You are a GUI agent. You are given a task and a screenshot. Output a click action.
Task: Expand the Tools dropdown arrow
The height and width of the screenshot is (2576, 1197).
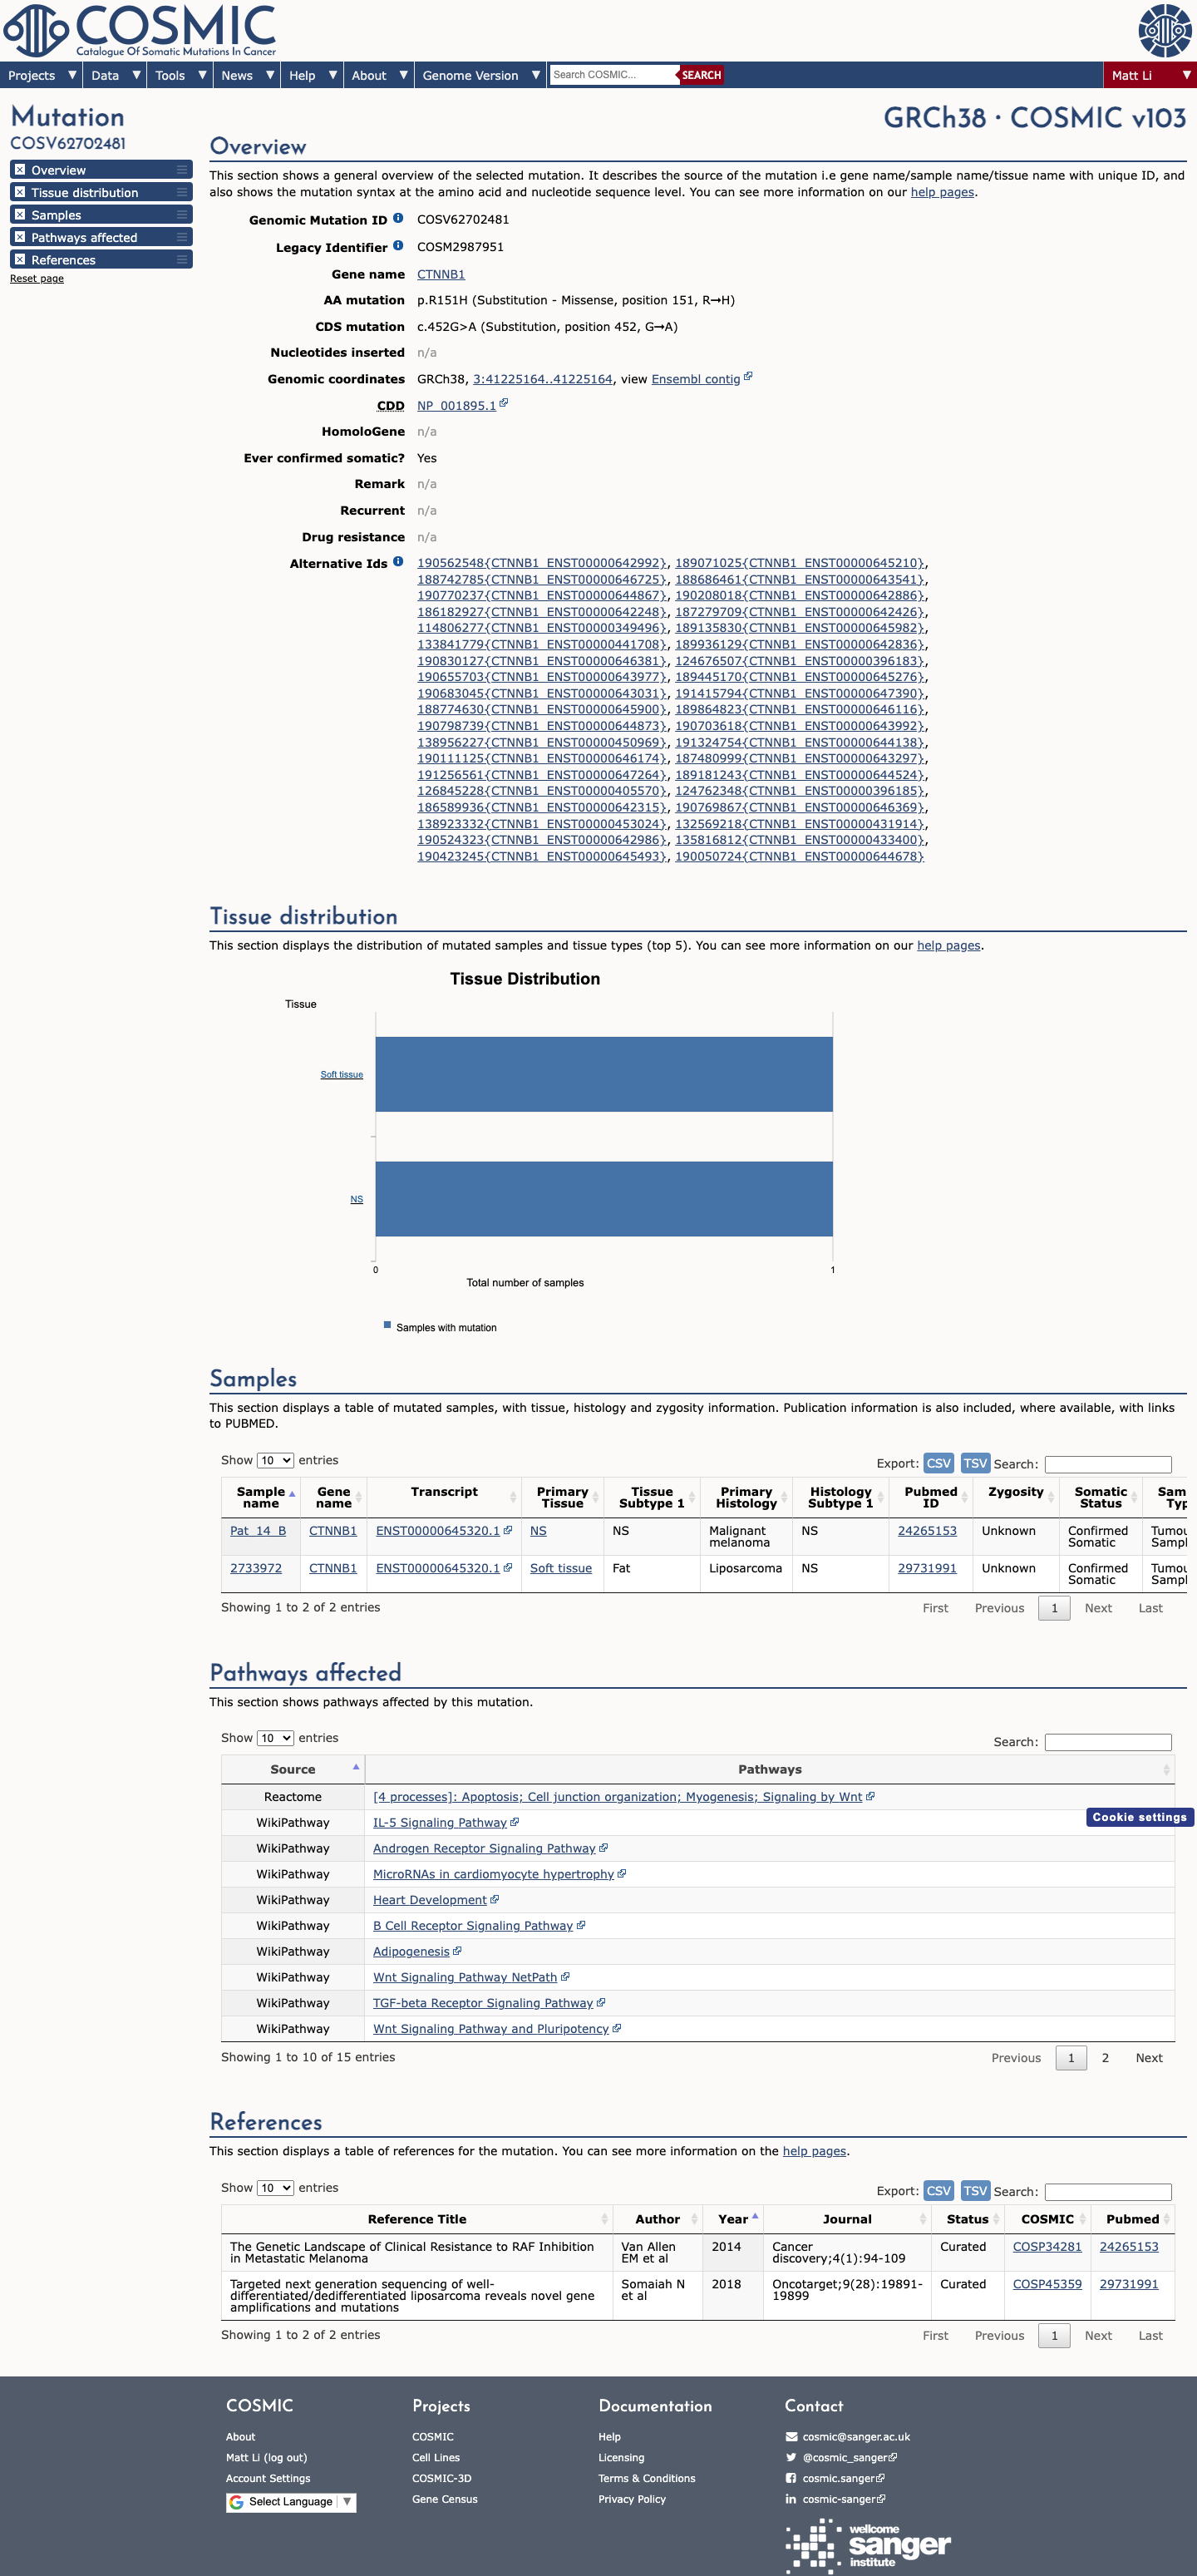pyautogui.click(x=202, y=75)
